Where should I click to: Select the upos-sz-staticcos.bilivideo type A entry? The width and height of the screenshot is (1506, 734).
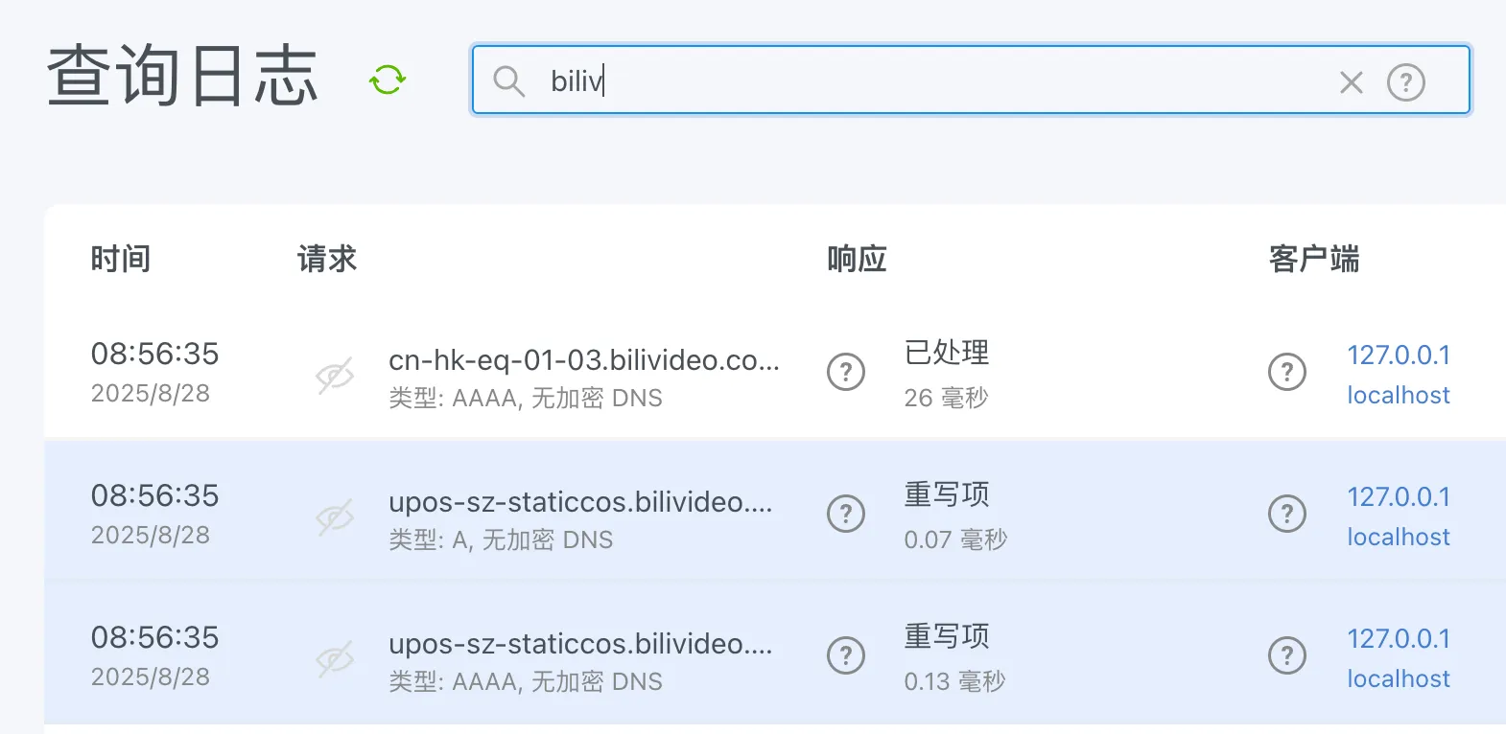pos(579,502)
